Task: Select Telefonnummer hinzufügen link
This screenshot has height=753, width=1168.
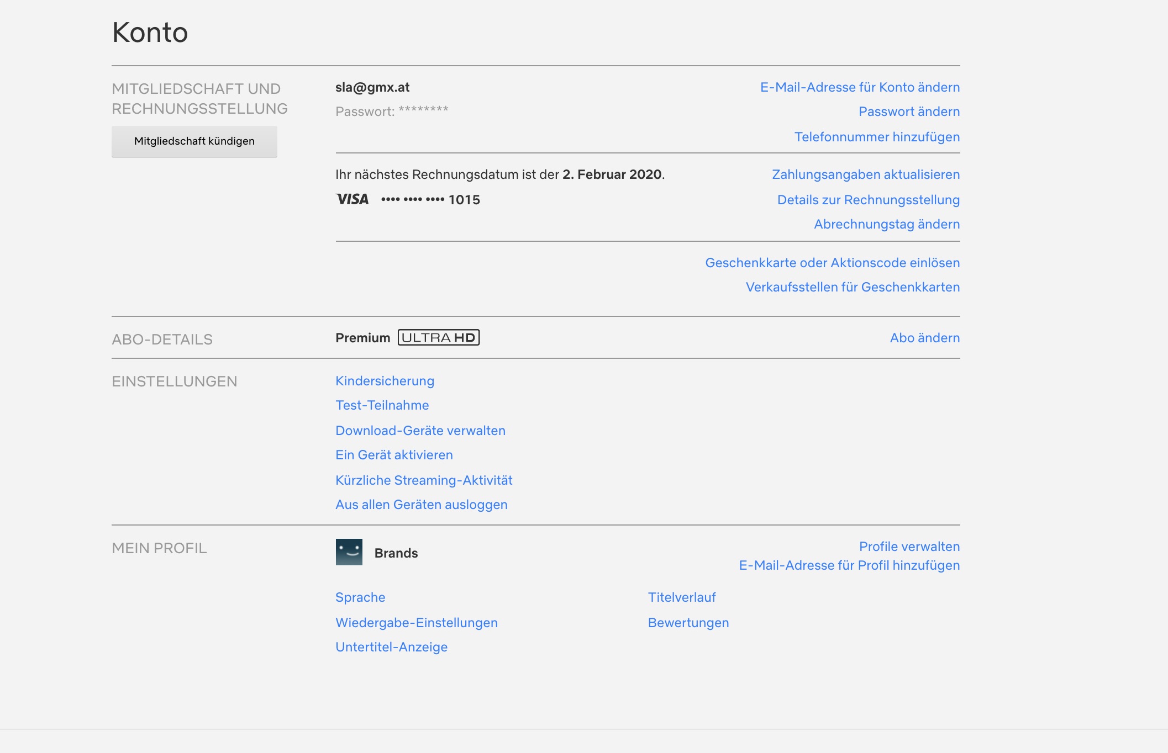Action: [877, 137]
